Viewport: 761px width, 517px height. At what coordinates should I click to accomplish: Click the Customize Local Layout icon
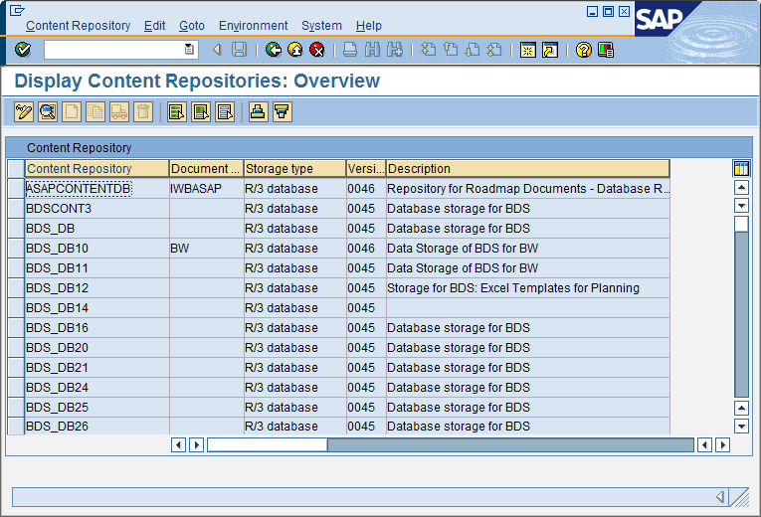[x=606, y=50]
